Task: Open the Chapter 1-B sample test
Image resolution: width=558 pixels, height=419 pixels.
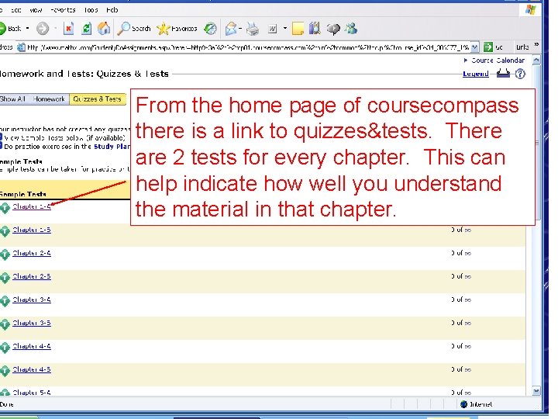Action: 32,230
